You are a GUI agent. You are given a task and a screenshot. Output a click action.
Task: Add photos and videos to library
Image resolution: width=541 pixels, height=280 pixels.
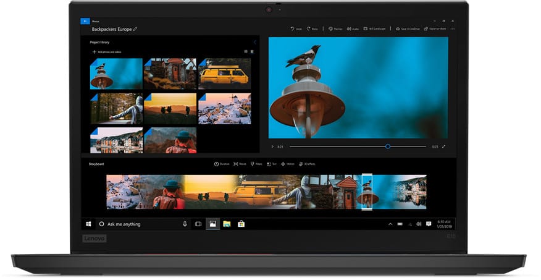[107, 52]
